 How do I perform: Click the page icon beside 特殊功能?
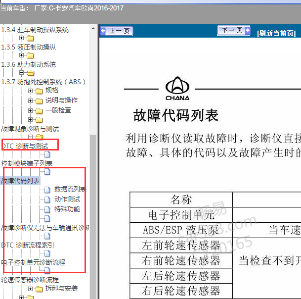click(47, 209)
